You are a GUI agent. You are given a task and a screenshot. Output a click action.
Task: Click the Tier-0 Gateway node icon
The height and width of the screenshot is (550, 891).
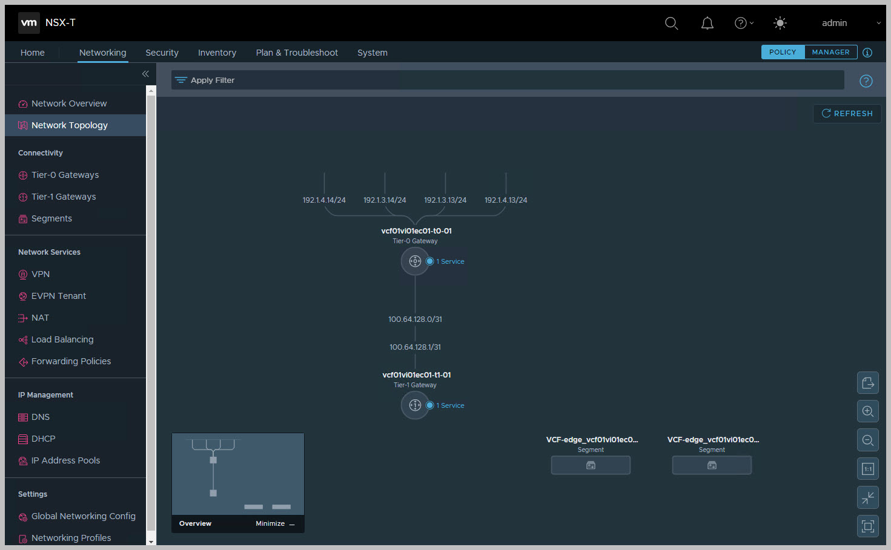(x=415, y=261)
